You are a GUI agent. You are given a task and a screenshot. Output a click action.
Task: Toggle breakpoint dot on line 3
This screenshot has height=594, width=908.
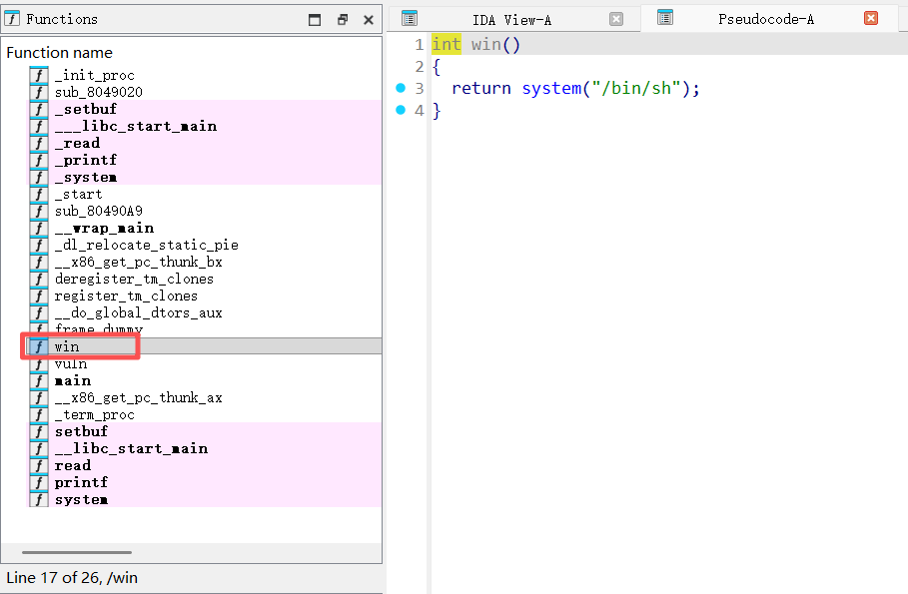tap(401, 89)
